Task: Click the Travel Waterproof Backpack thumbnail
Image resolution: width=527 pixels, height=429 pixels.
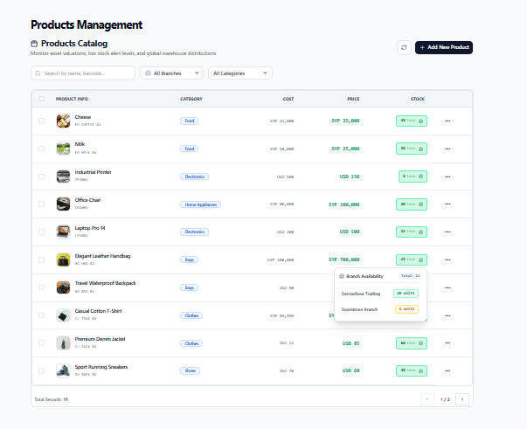Action: click(63, 287)
